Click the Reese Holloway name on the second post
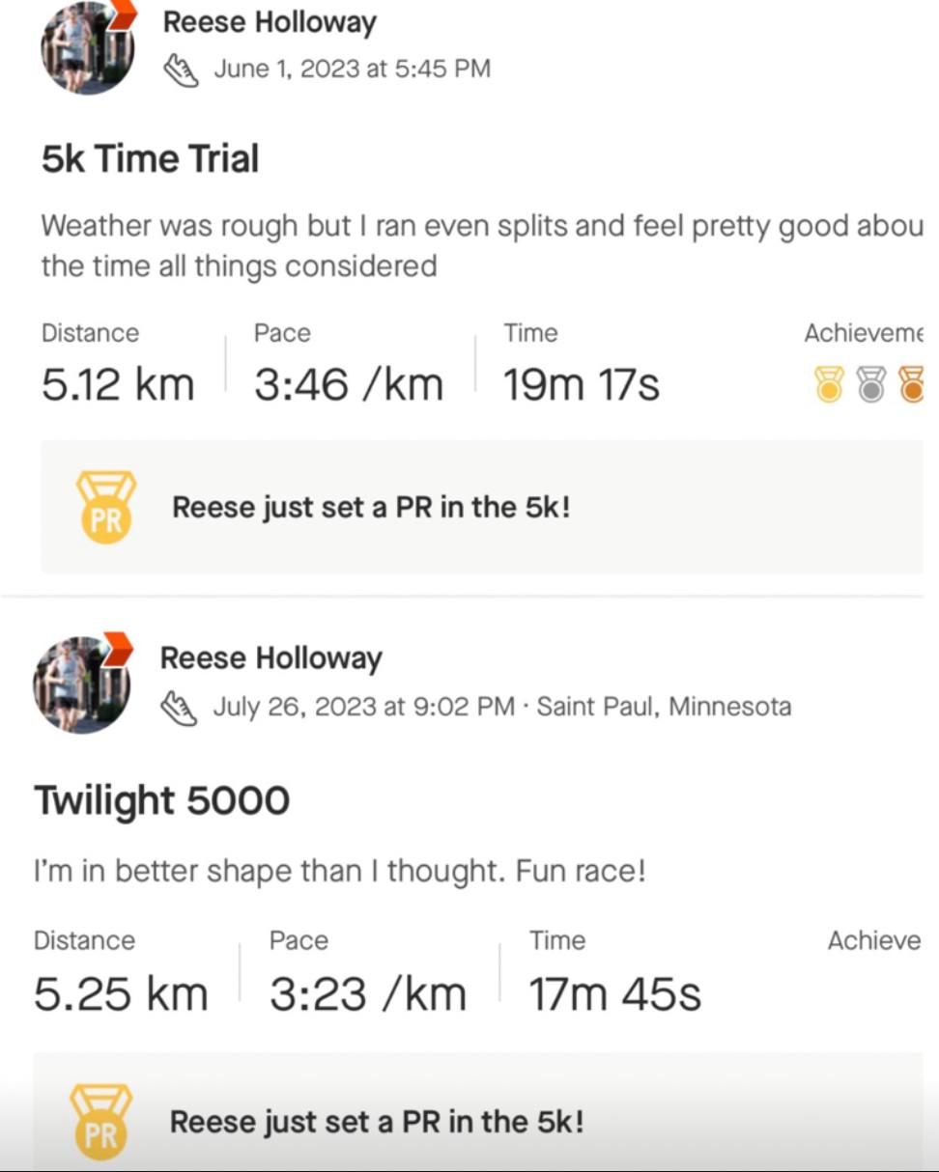 click(x=270, y=658)
